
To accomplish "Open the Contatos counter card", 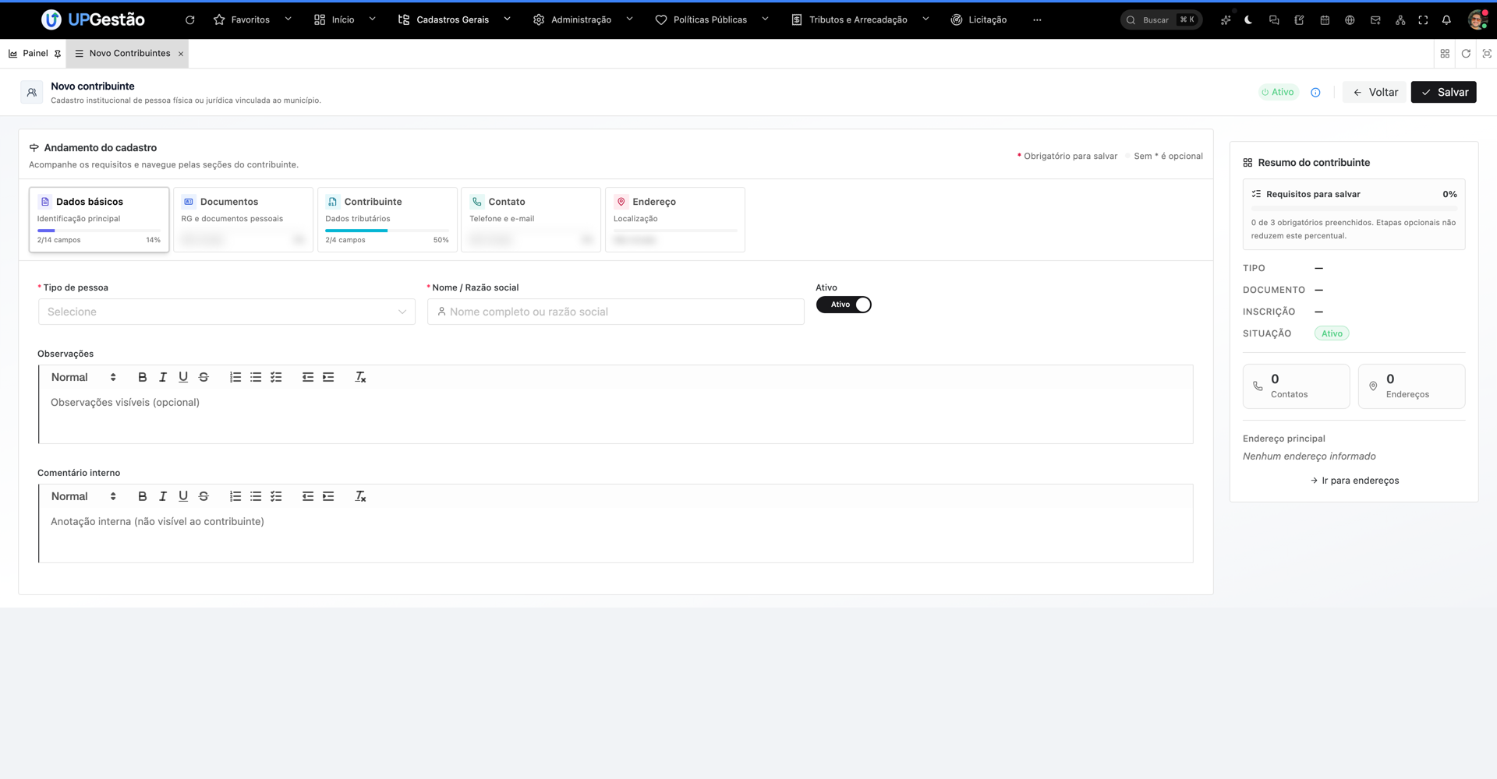I will (x=1296, y=386).
